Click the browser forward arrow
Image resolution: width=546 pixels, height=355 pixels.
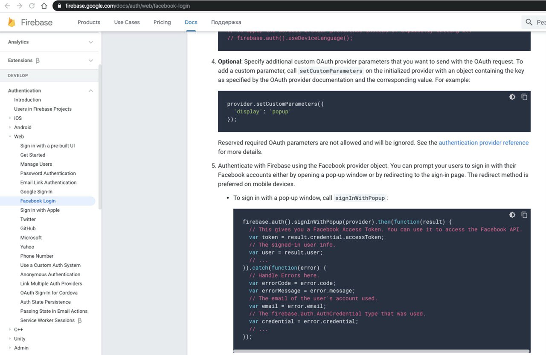[19, 6]
